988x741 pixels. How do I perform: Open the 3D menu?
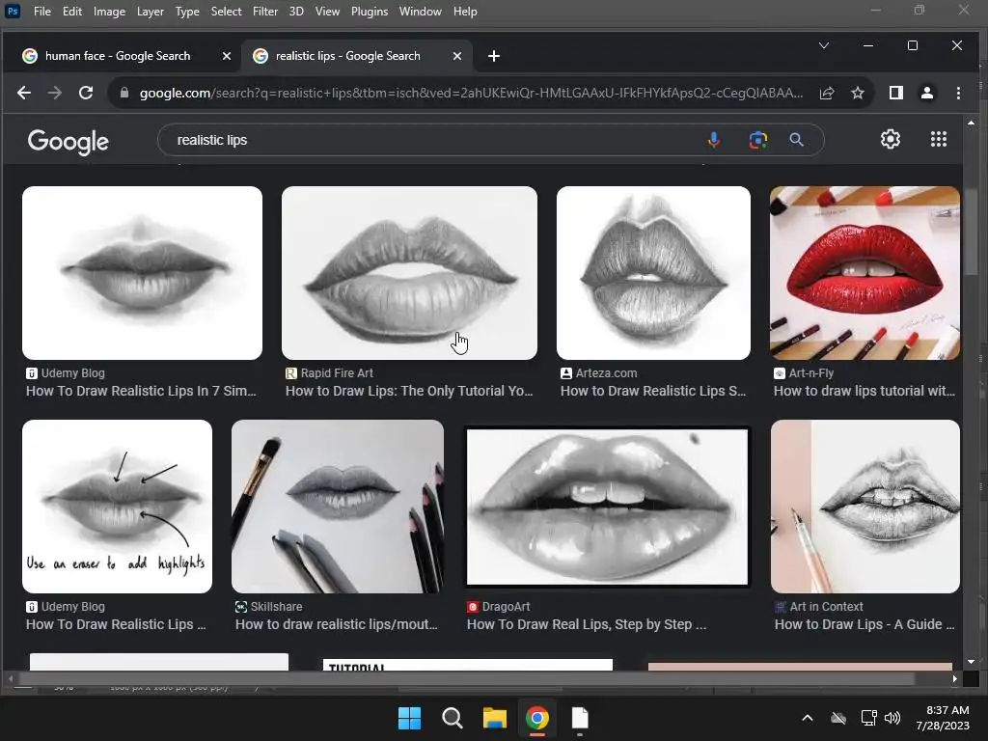[x=296, y=12]
